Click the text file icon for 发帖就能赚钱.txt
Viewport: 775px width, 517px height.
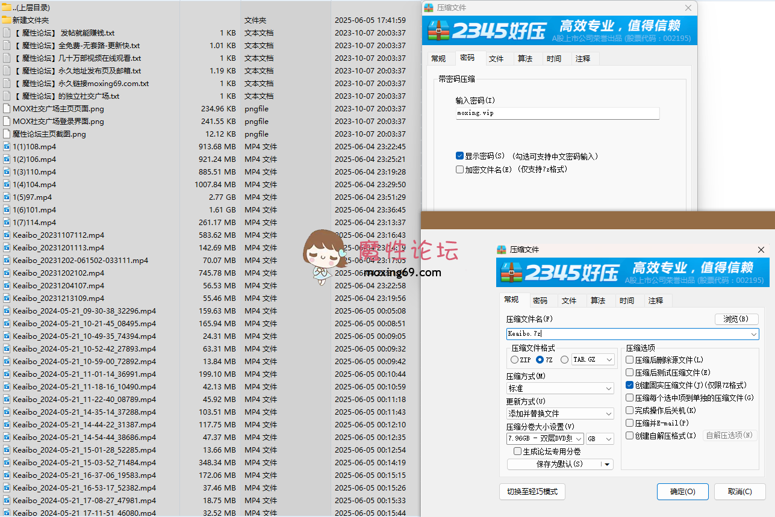pyautogui.click(x=7, y=33)
